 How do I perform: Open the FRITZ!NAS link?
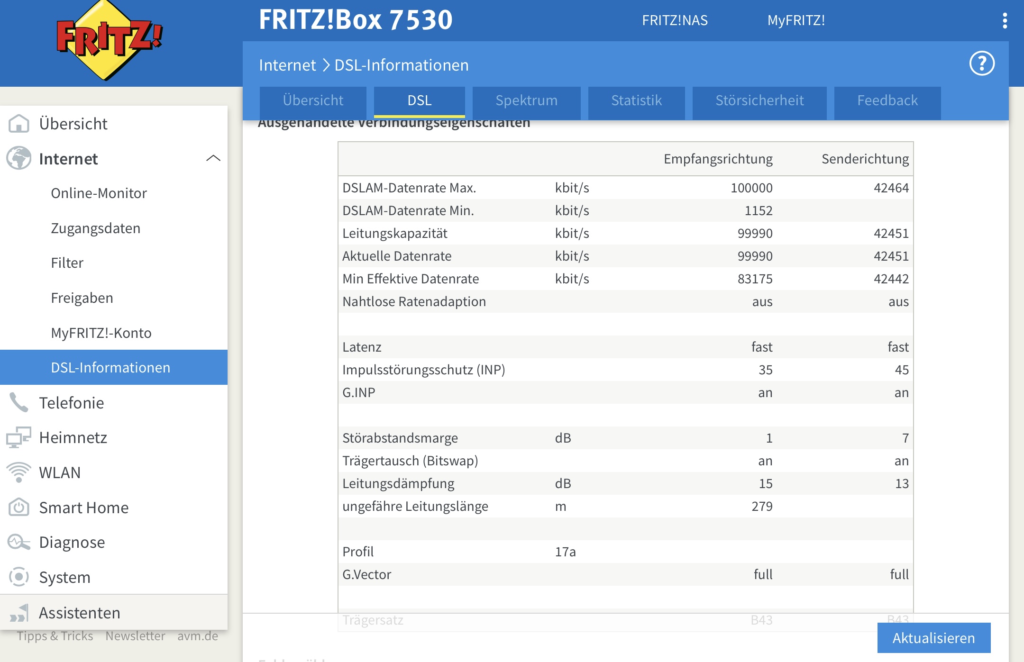[675, 20]
